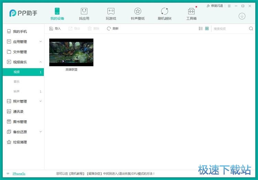
Task: Expand the 照片管理 chevron
Action: pos(41,101)
